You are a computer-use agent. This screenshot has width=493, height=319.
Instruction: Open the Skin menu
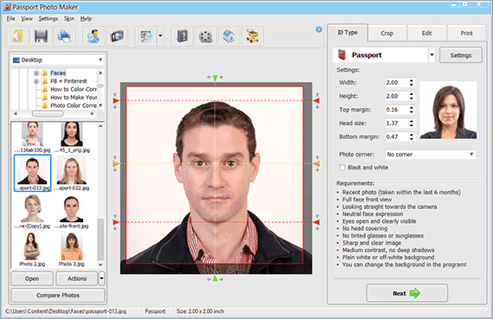[69, 18]
